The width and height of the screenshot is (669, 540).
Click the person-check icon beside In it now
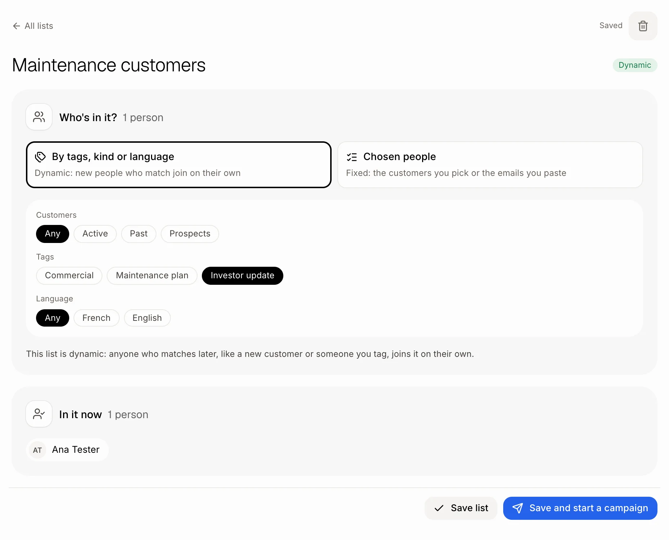39,414
